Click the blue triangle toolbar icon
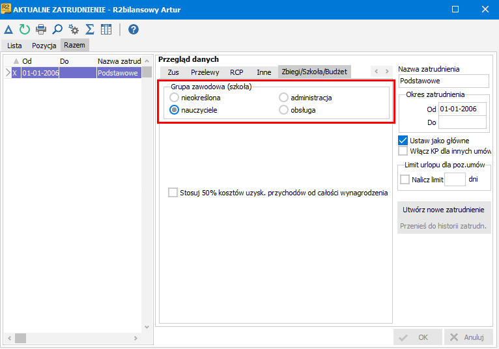 pyautogui.click(x=8, y=29)
